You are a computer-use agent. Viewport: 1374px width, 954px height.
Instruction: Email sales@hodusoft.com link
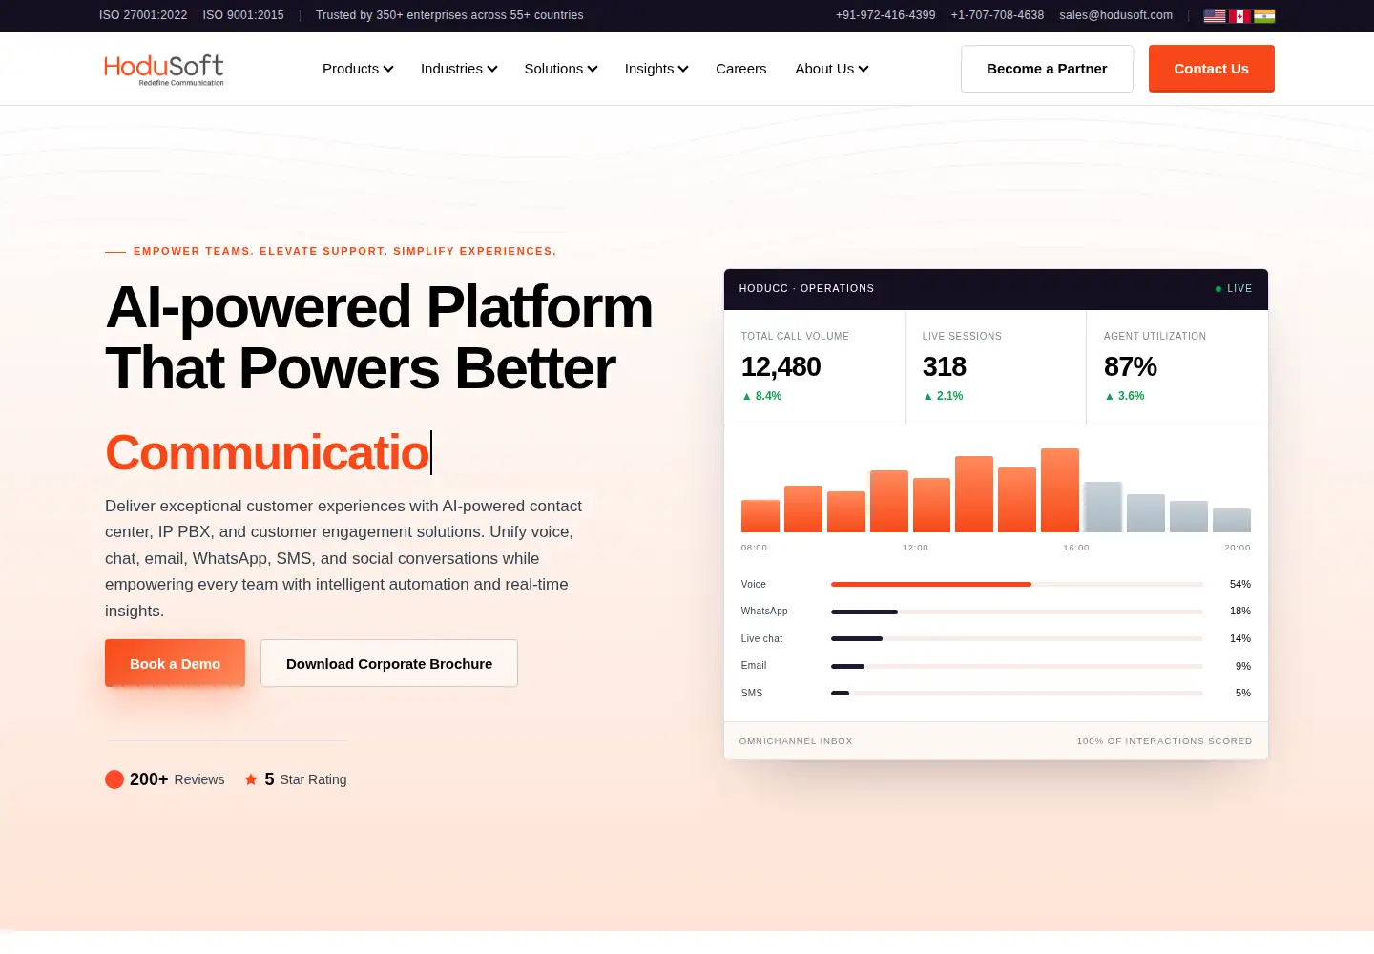coord(1116,15)
